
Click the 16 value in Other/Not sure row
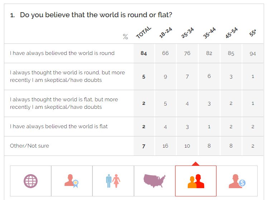coord(165,146)
